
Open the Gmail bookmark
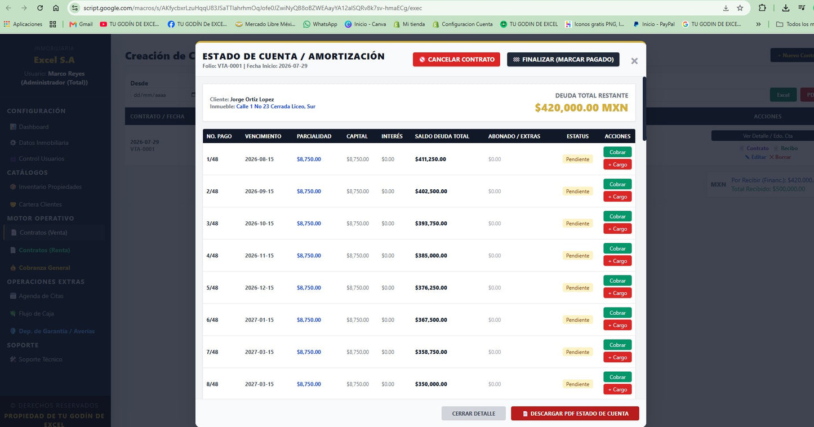[x=81, y=24]
